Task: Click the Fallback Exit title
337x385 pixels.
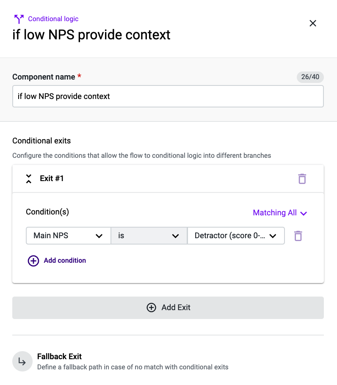Action: click(x=59, y=357)
